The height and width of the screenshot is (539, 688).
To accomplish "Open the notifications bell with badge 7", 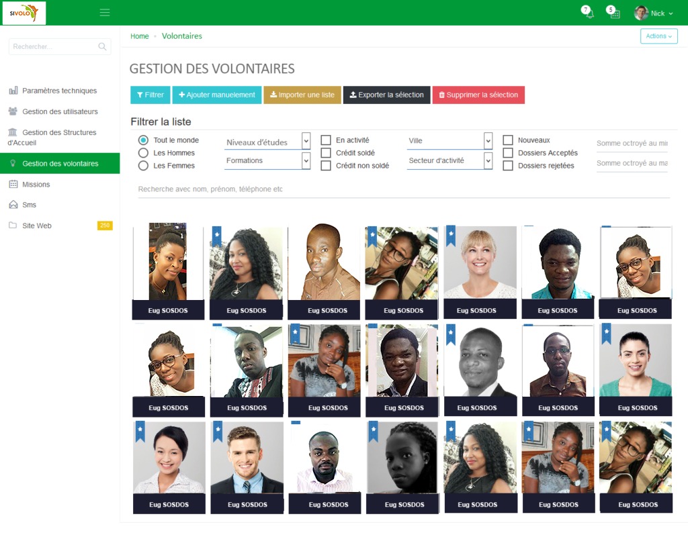I will point(587,12).
